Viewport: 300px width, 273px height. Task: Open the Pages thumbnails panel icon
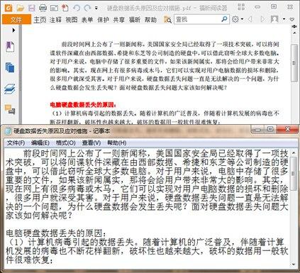tap(10, 67)
